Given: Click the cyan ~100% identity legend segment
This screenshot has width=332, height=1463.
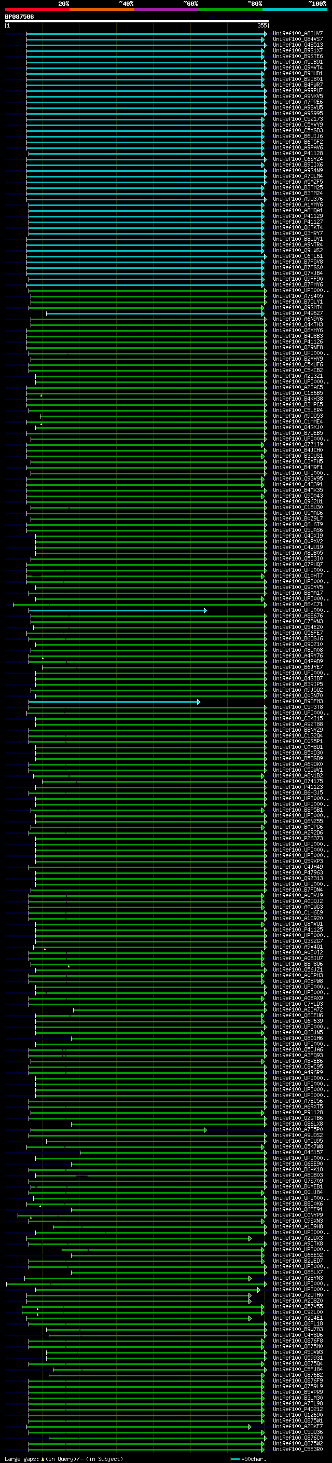Looking at the screenshot, I should (295, 9).
